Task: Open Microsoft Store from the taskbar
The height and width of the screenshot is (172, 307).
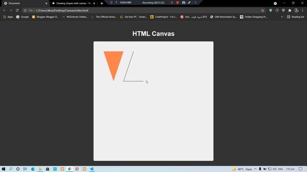Action: [47, 169]
